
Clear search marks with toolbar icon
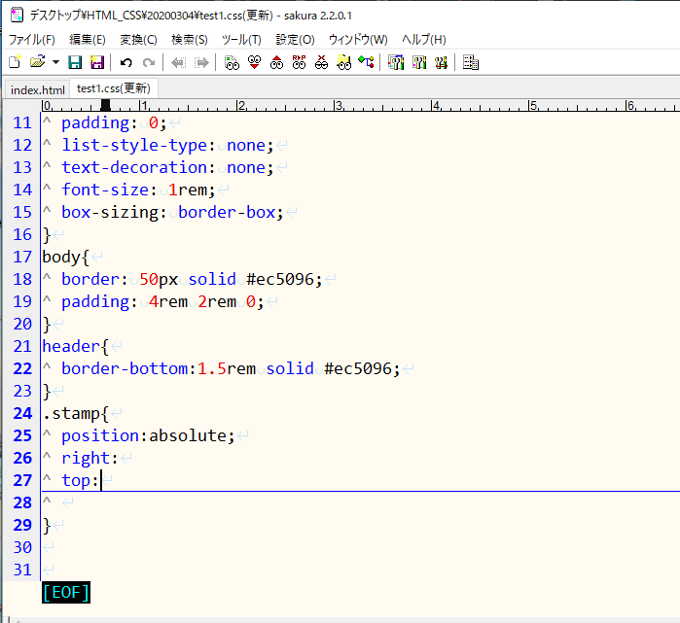[322, 62]
